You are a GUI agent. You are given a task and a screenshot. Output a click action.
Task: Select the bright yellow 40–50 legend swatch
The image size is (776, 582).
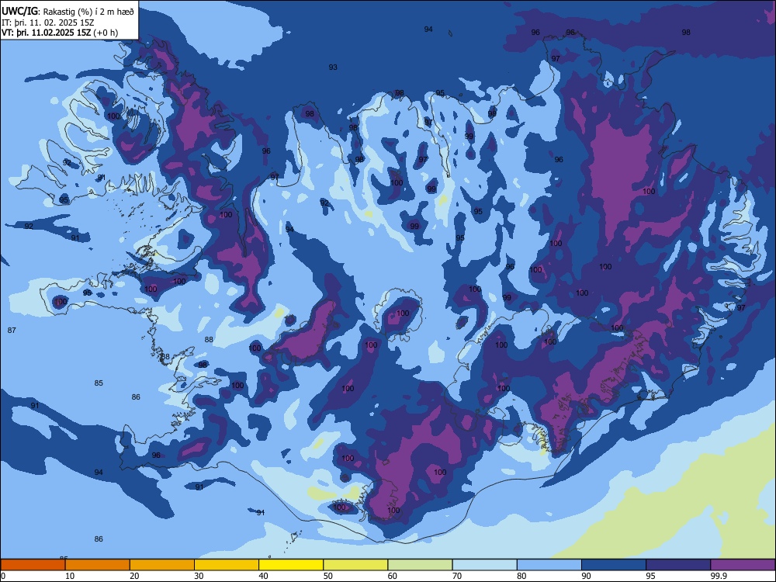291,565
